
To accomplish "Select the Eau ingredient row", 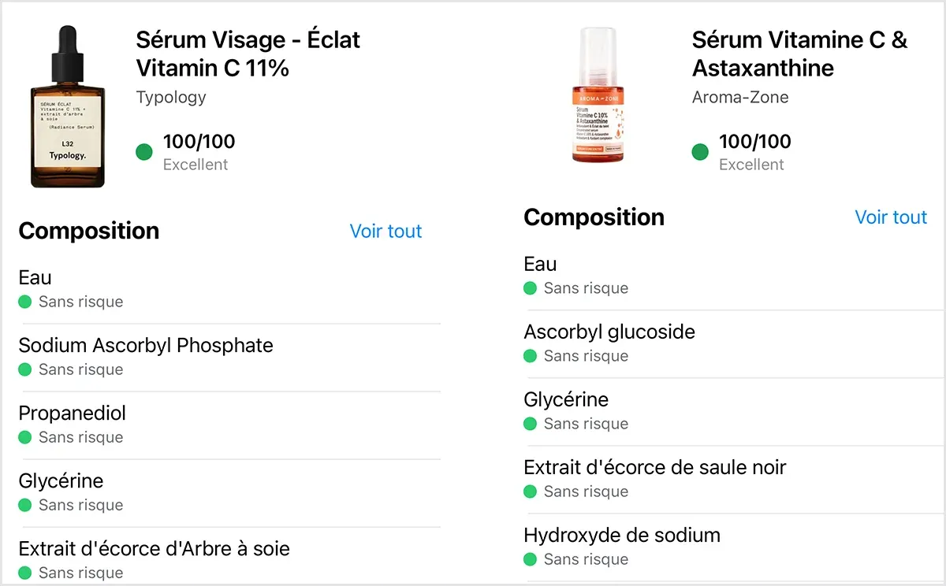I will pyautogui.click(x=35, y=277).
